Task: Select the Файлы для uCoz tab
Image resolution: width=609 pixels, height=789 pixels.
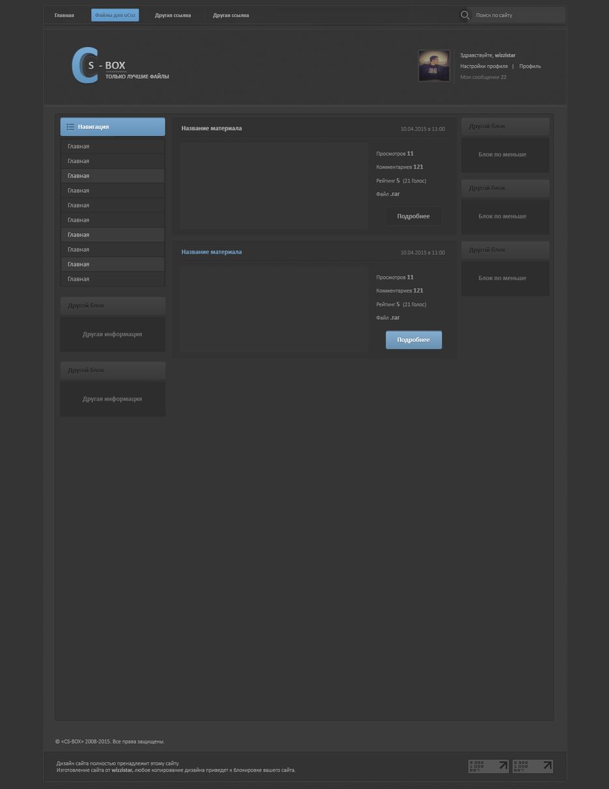Action: pyautogui.click(x=115, y=15)
